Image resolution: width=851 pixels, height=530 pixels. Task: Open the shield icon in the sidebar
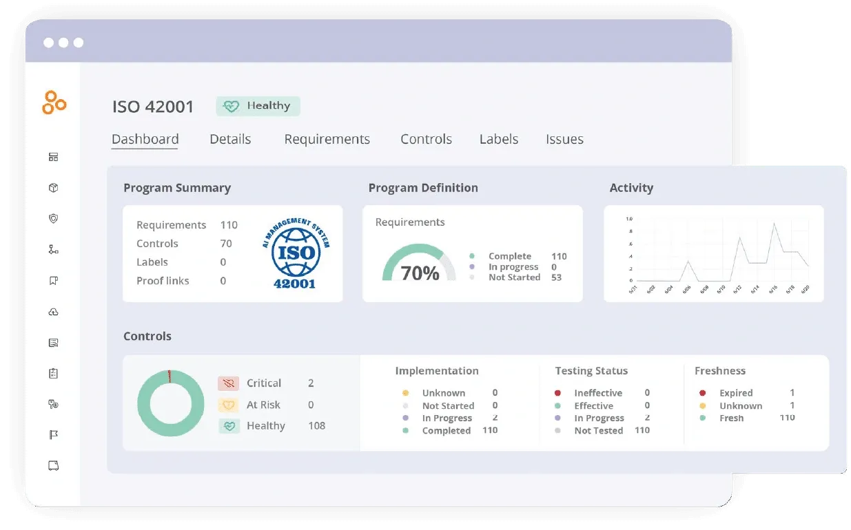coord(53,218)
